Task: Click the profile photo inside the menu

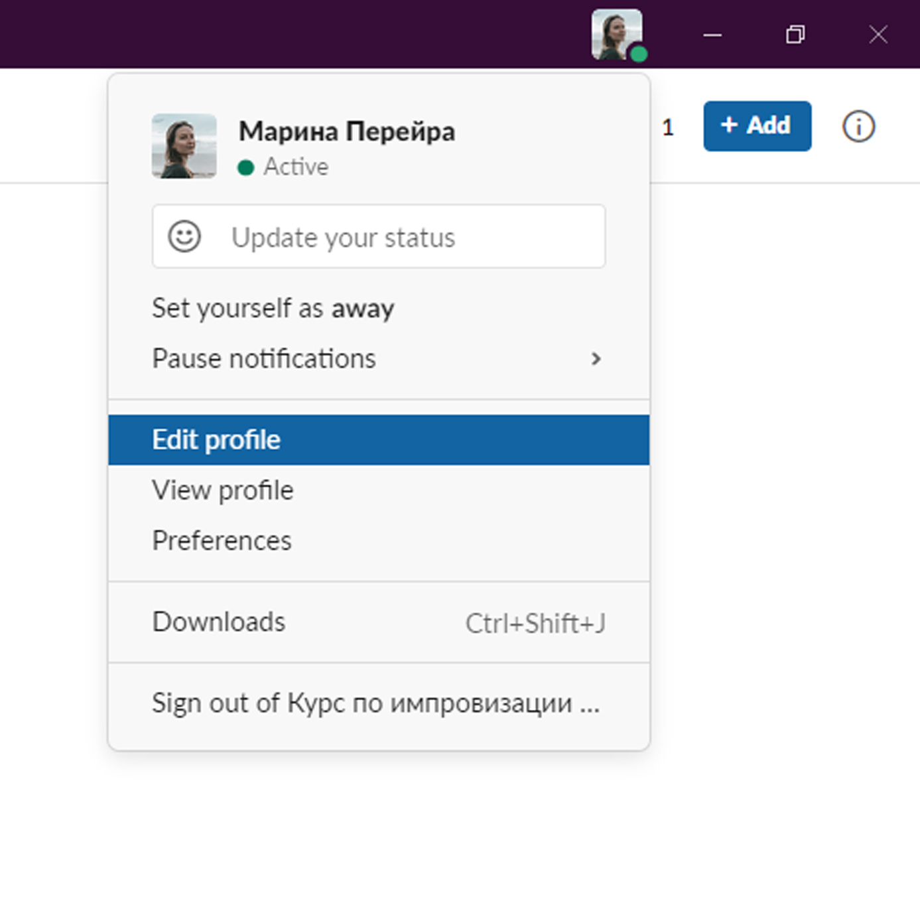Action: [x=184, y=146]
